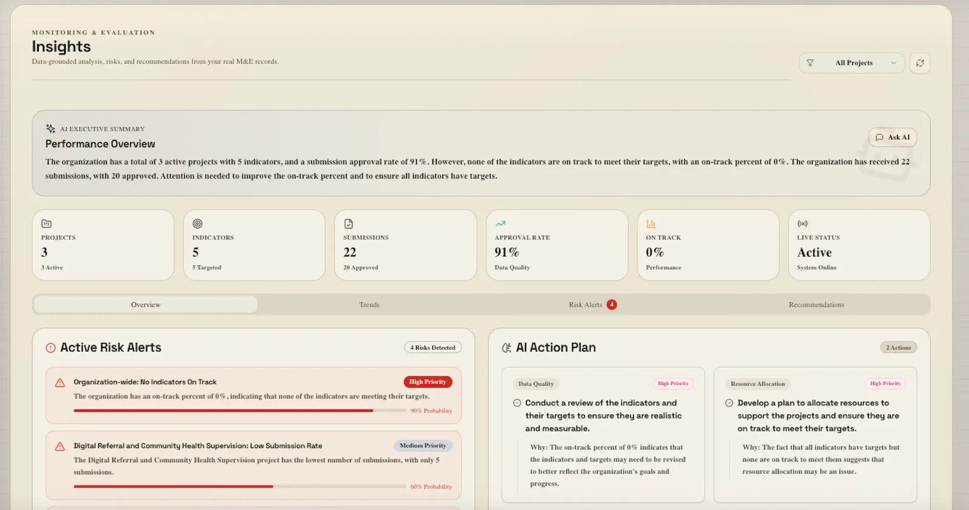Click the chevron arrow of All Projects

[893, 63]
